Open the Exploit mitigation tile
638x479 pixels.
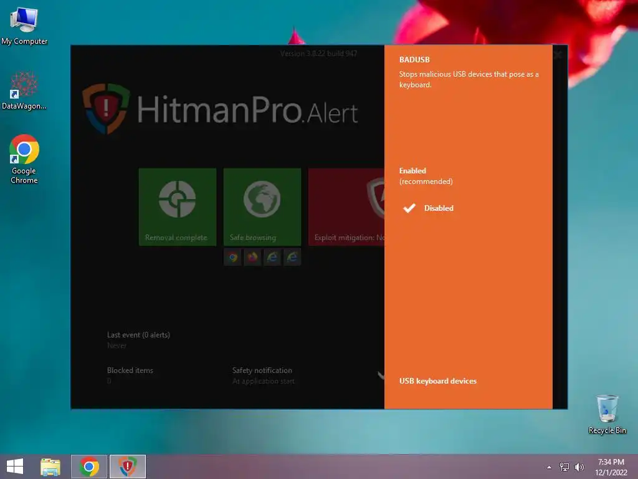(x=346, y=207)
